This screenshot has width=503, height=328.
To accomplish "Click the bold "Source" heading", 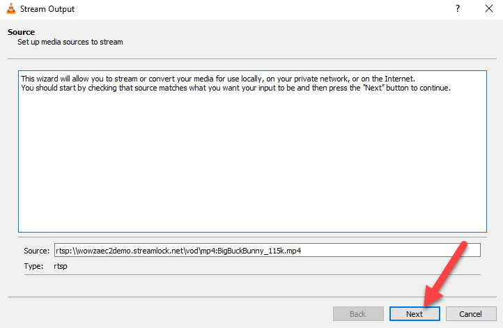I will pyautogui.click(x=21, y=32).
